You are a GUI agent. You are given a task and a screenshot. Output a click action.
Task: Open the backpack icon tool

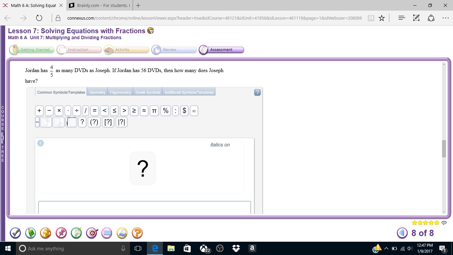point(46,233)
